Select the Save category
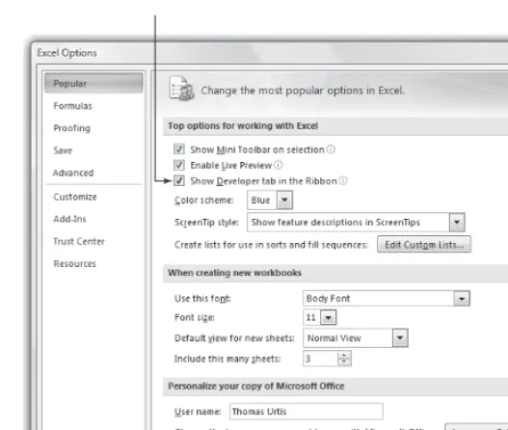Viewport: 508px width, 430px height. pos(63,150)
